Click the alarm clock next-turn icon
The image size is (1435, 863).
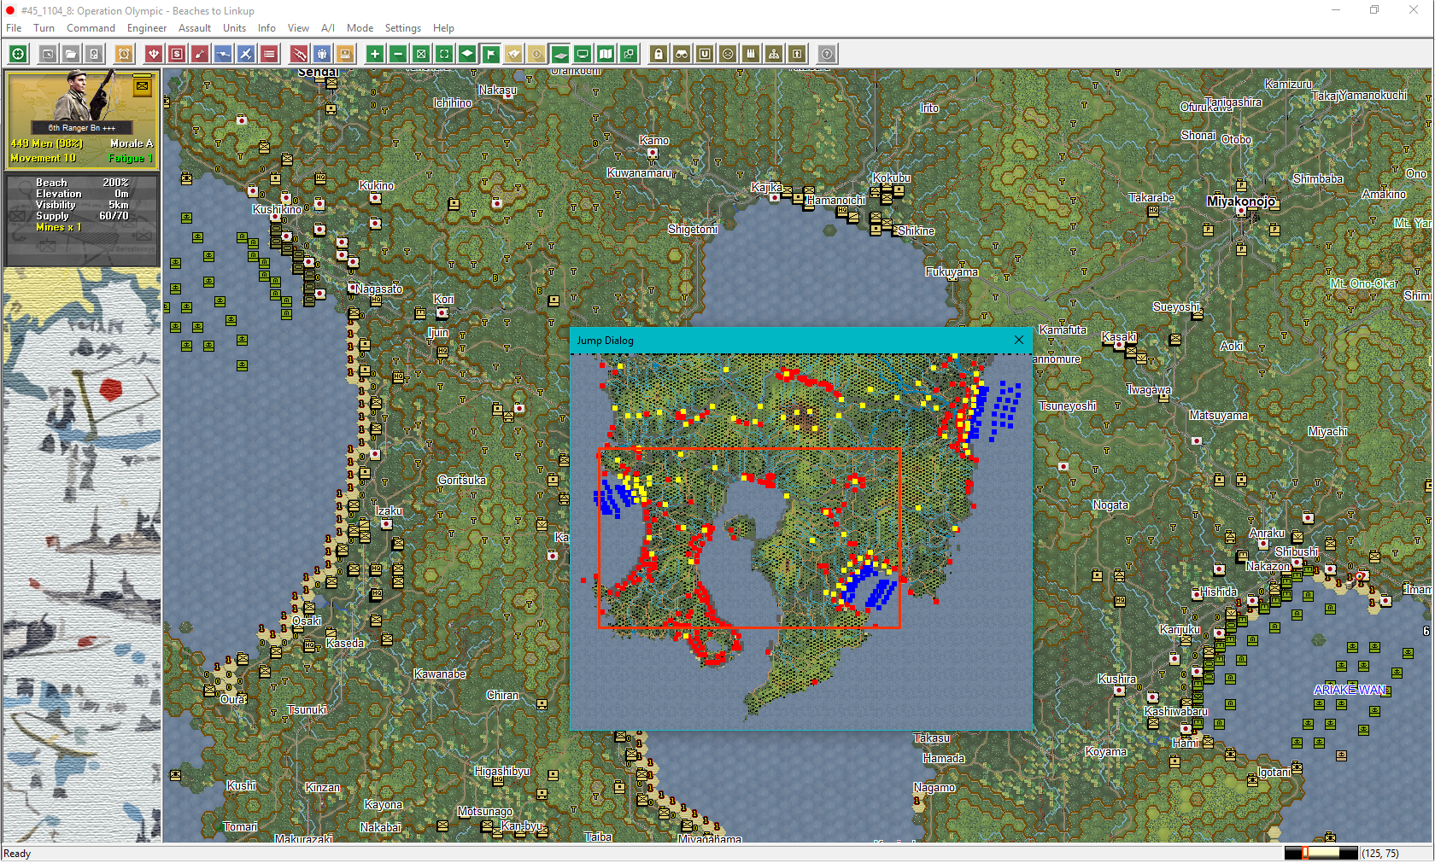(124, 54)
